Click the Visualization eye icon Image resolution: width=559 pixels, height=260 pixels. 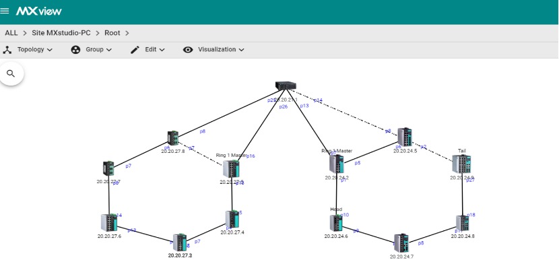(188, 50)
